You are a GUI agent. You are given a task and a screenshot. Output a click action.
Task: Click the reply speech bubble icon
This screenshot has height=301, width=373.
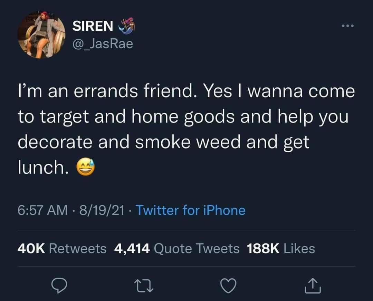(59, 285)
